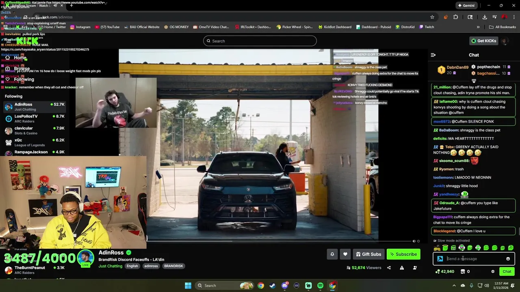
Task: Open the shop icon showing 0
Action: (465, 272)
